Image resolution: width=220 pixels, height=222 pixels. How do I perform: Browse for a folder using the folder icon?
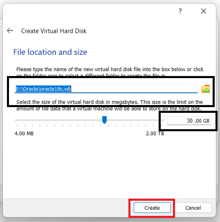[206, 89]
